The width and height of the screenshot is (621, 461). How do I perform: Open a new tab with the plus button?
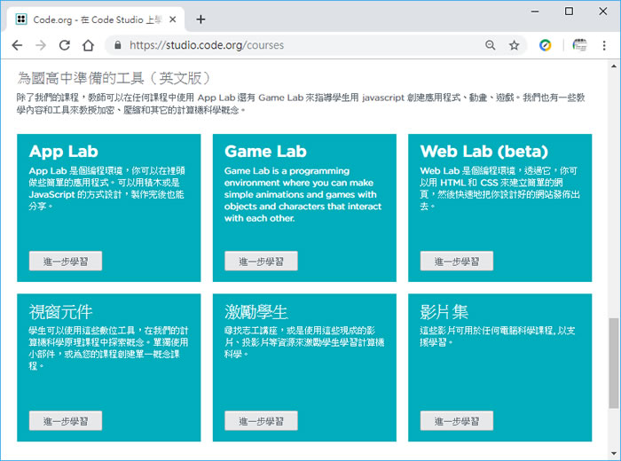(200, 20)
